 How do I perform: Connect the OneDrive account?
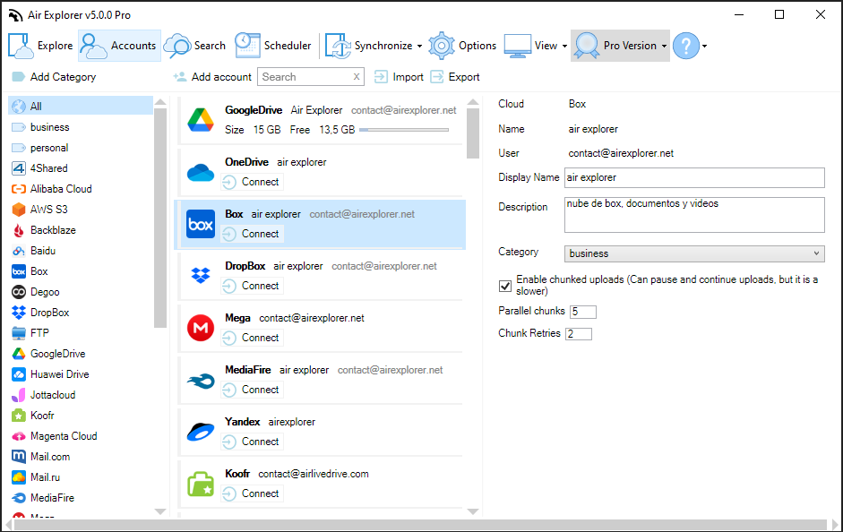[x=252, y=182]
